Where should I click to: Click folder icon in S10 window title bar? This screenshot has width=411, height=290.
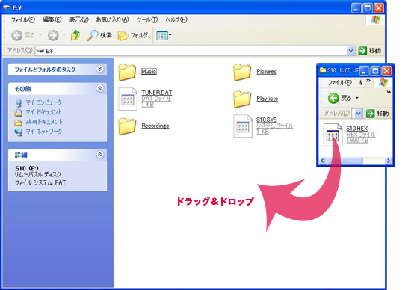pos(323,70)
